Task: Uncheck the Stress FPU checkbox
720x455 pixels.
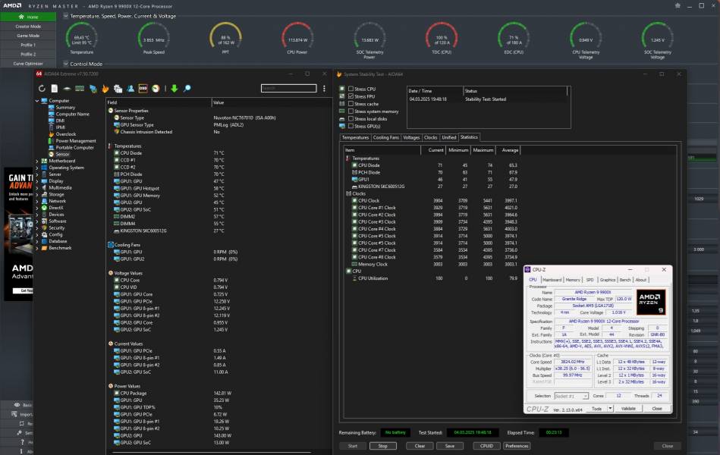Action: 351,96
